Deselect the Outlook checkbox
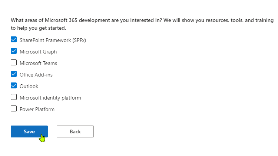The height and width of the screenshot is (156, 278). 14,86
